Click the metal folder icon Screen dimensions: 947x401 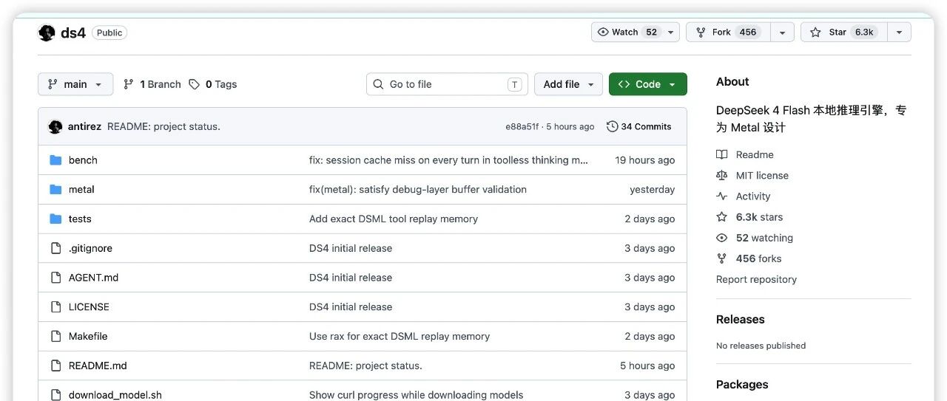(55, 190)
